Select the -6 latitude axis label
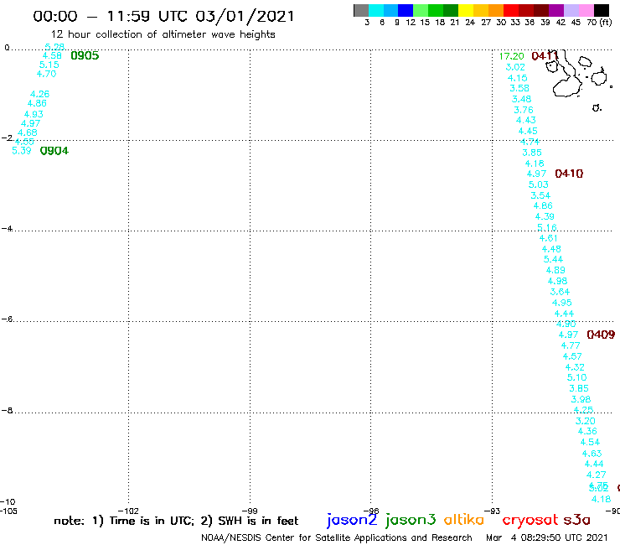 [x=7, y=319]
